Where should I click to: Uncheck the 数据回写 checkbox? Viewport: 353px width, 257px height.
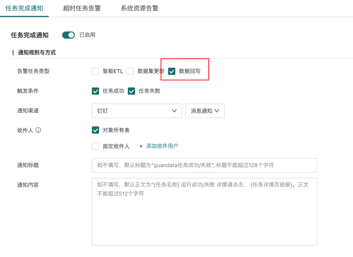171,71
